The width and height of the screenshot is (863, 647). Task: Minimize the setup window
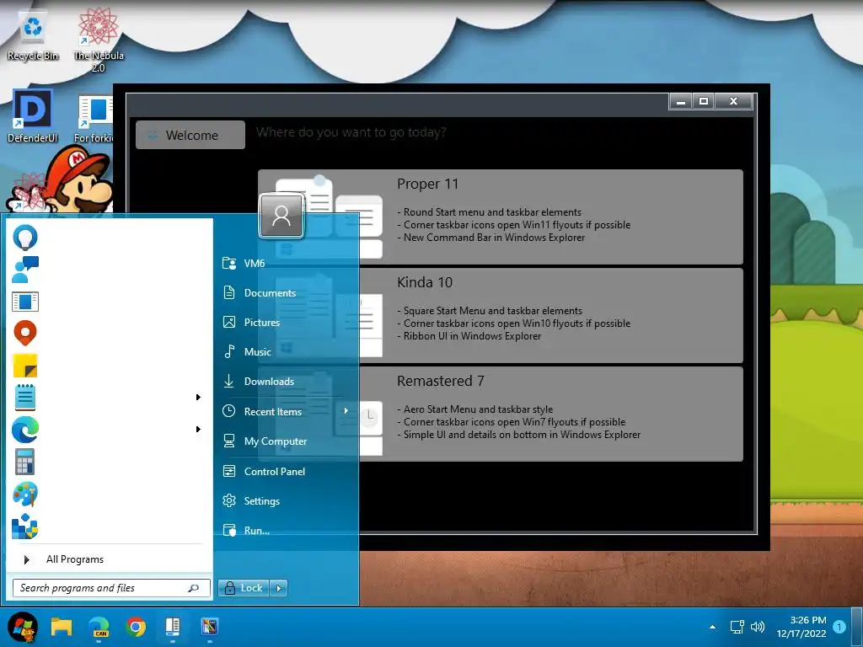(x=681, y=101)
